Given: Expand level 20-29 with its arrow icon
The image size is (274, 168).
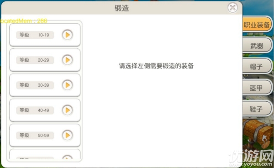Looking at the screenshot, I should point(67,60).
